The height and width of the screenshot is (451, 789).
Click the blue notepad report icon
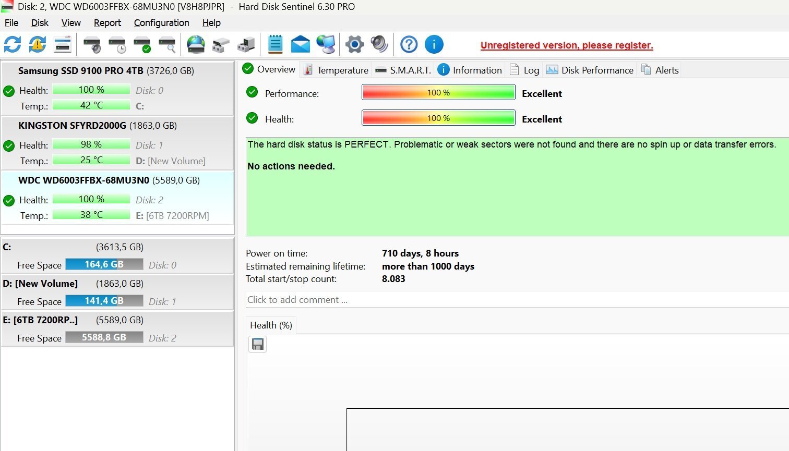point(275,44)
